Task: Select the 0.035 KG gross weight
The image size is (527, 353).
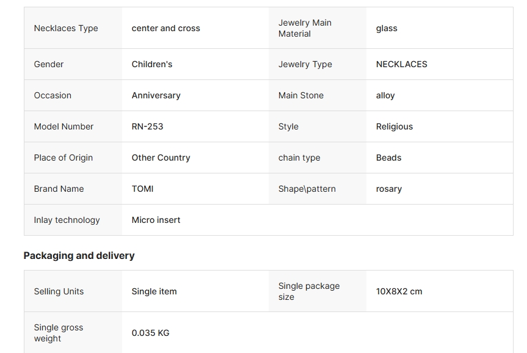Action: click(151, 333)
